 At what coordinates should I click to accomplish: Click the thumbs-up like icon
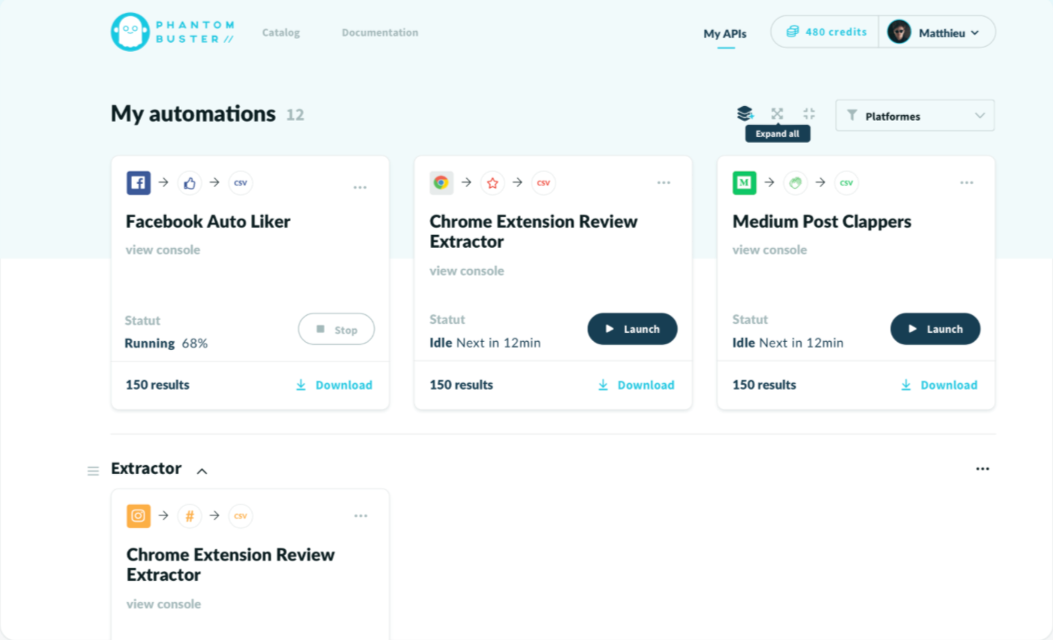click(x=190, y=183)
